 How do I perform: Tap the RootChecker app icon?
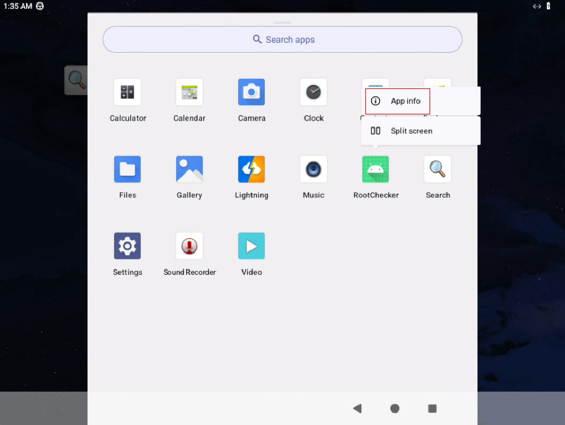pyautogui.click(x=376, y=170)
